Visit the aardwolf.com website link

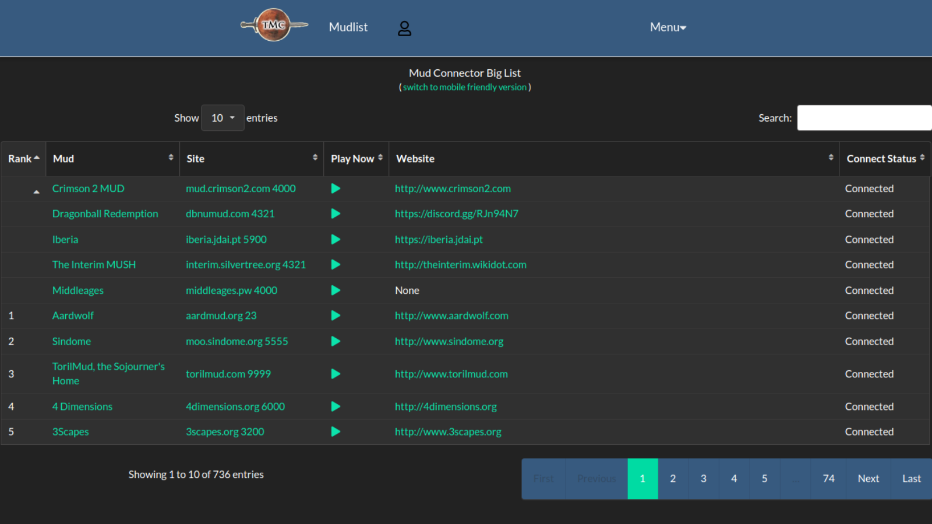(x=451, y=316)
